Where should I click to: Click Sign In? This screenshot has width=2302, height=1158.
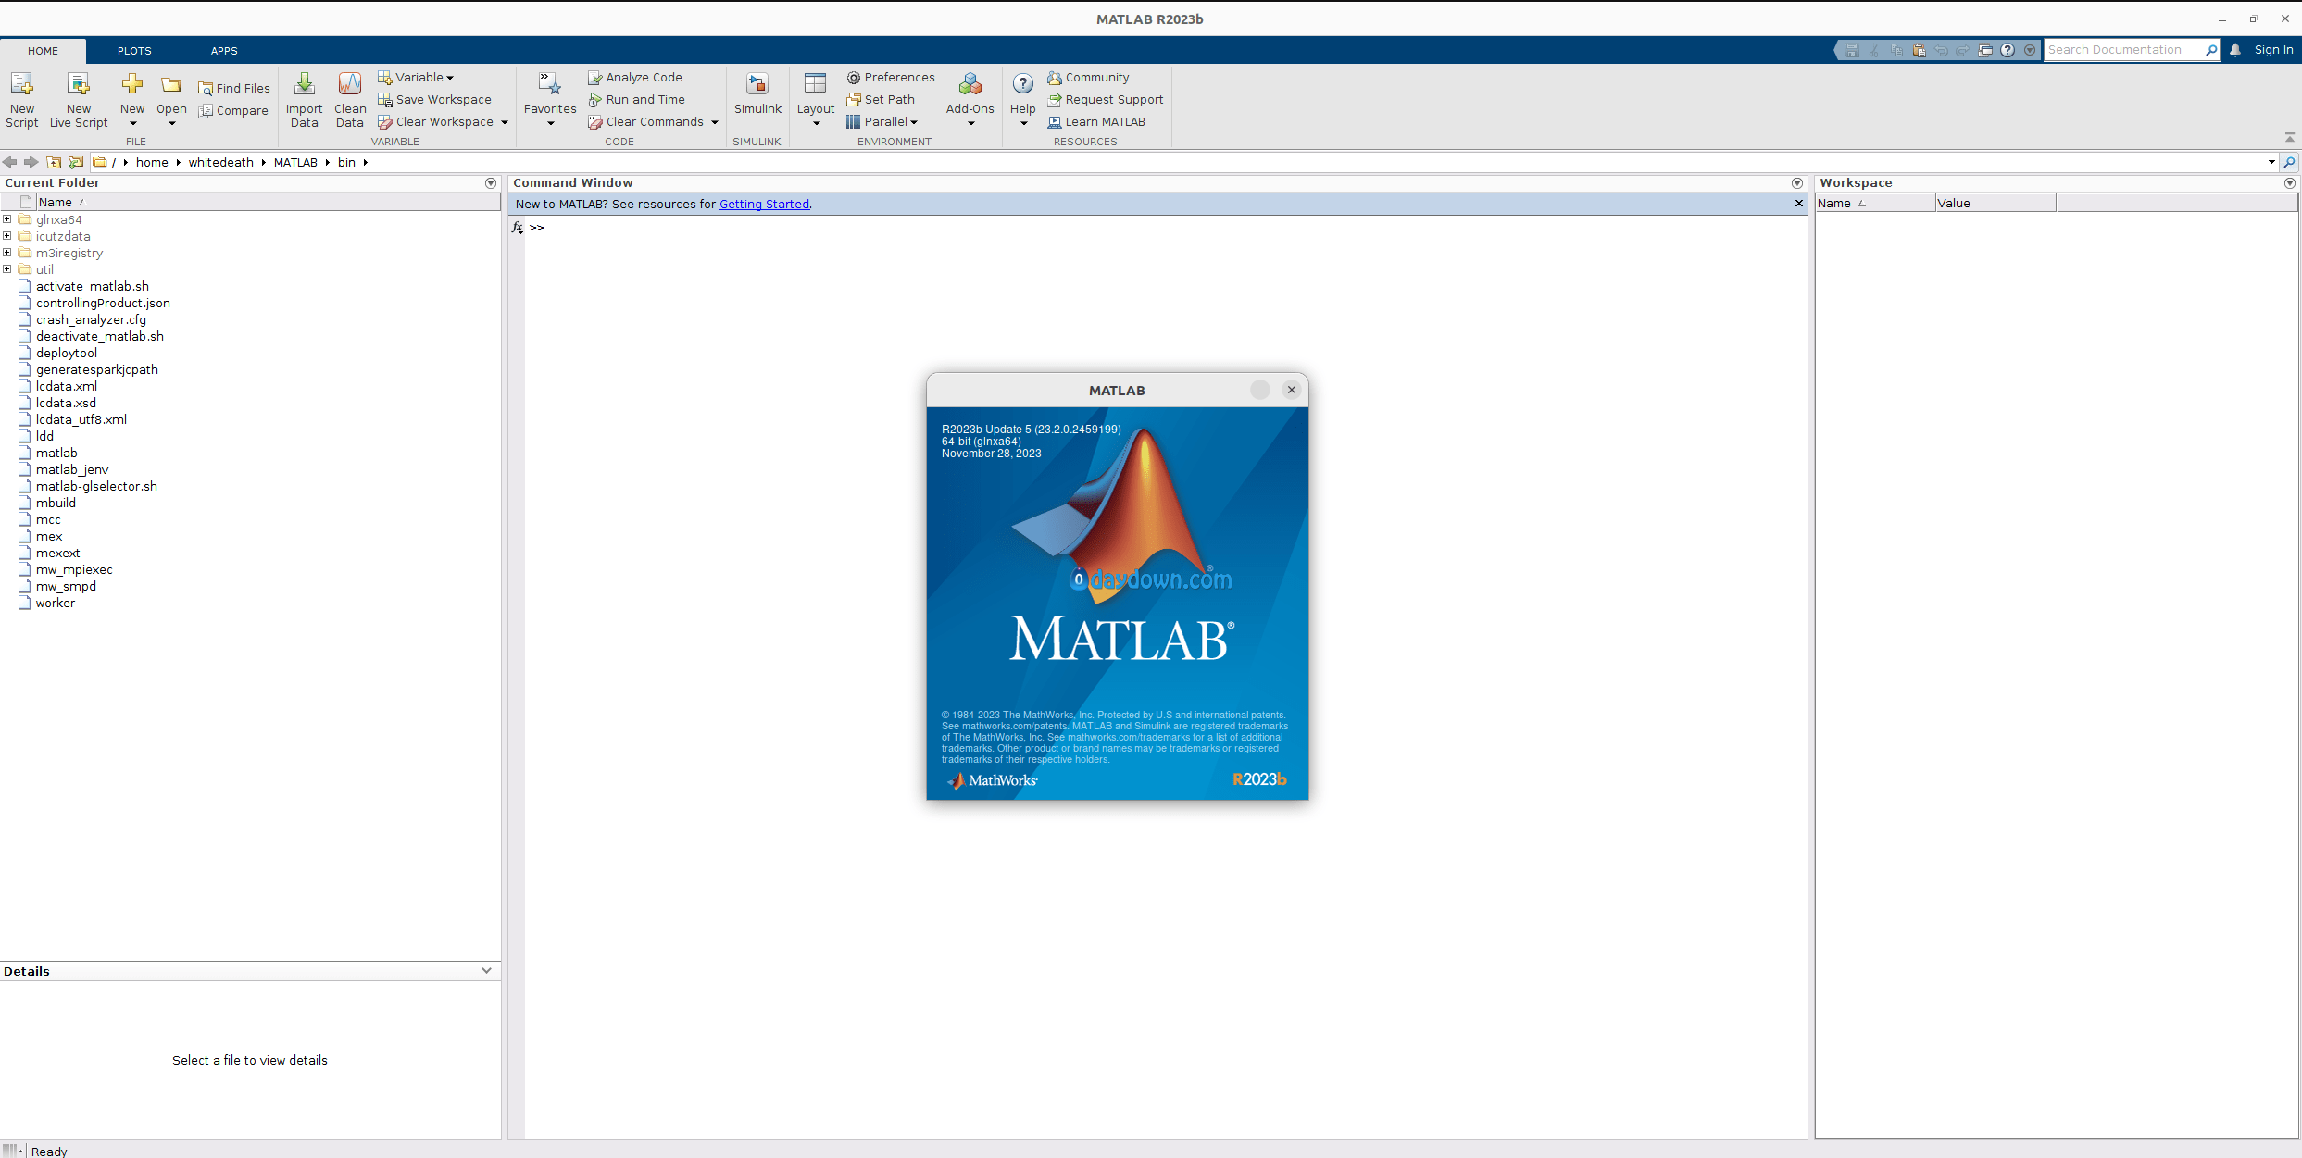pyautogui.click(x=2273, y=50)
